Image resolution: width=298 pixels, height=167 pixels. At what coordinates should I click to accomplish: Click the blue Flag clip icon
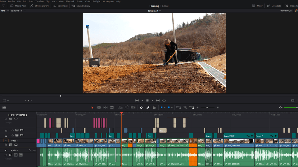tap(161, 107)
